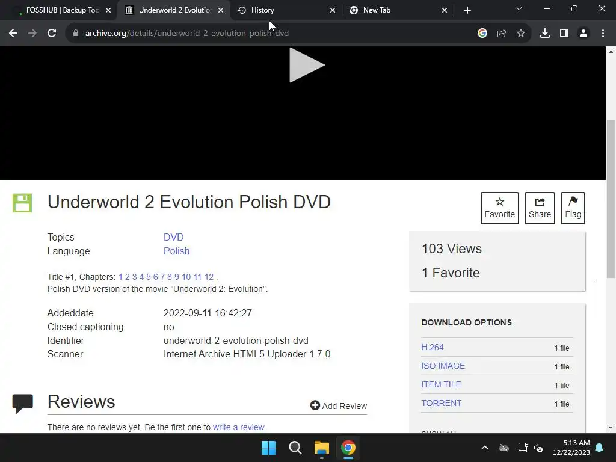
Task: Jump to chapter 8
Action: [x=170, y=277]
